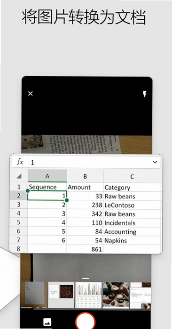172x329 pixels.
Task: Click the Category header cell
Action: point(132,188)
